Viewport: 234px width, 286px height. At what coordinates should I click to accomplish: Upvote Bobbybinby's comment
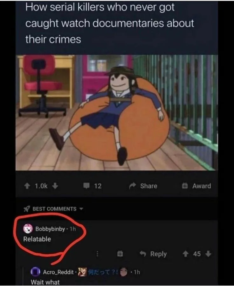[186, 254]
